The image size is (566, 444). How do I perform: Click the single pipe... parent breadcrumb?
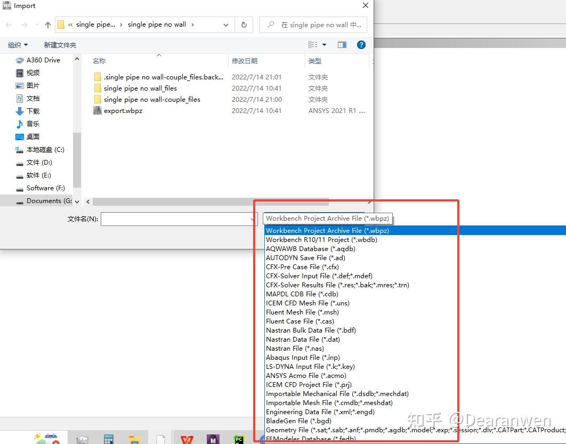coord(95,25)
